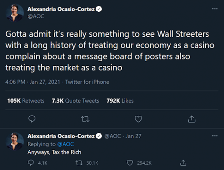The height and width of the screenshot is (170, 224).
Task: Click the reply icon under main tweet
Action: tap(32, 119)
